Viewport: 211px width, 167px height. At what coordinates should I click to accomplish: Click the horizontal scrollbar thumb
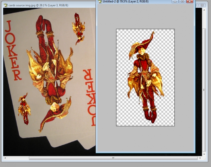point(113,158)
